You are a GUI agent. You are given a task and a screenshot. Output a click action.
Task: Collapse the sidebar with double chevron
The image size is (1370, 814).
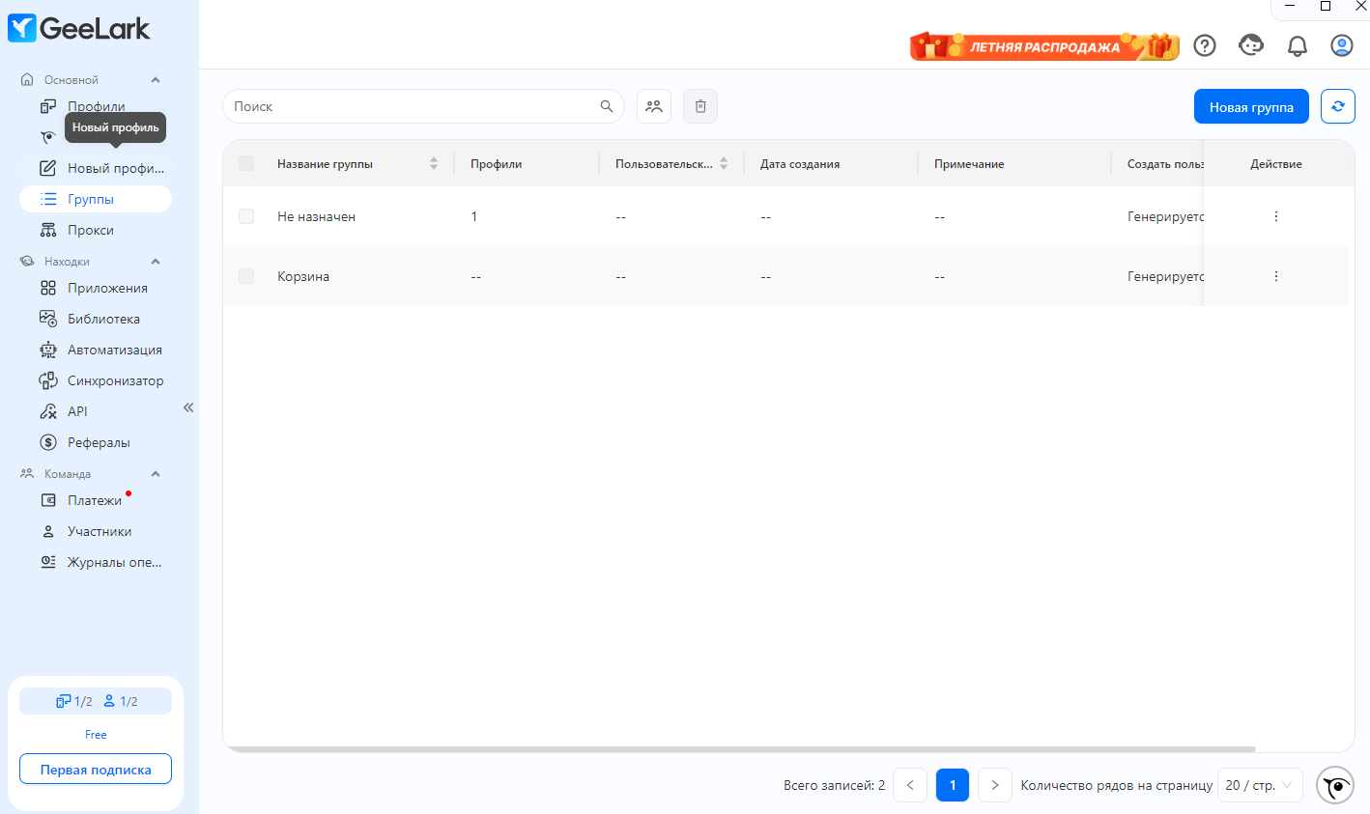point(188,407)
